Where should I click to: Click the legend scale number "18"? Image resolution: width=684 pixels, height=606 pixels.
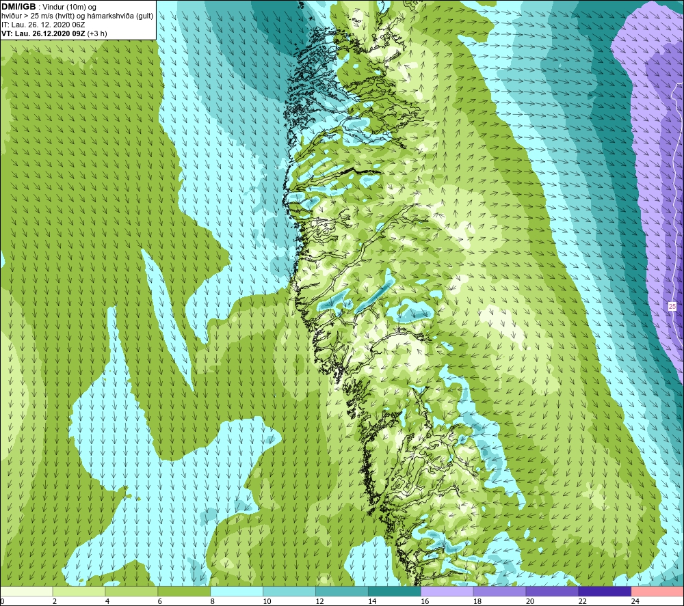click(x=477, y=601)
